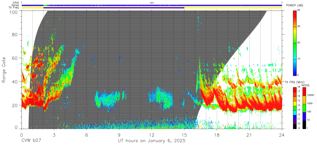Click the '21' tick on the UT hours axis
Image resolution: width=317 pixels, height=146 pixels.
[249, 135]
